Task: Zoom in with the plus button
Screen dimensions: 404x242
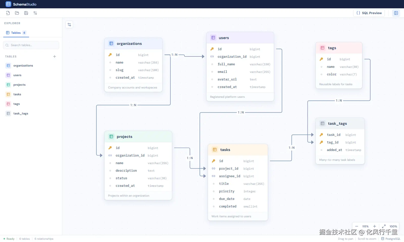Action: (x=374, y=226)
